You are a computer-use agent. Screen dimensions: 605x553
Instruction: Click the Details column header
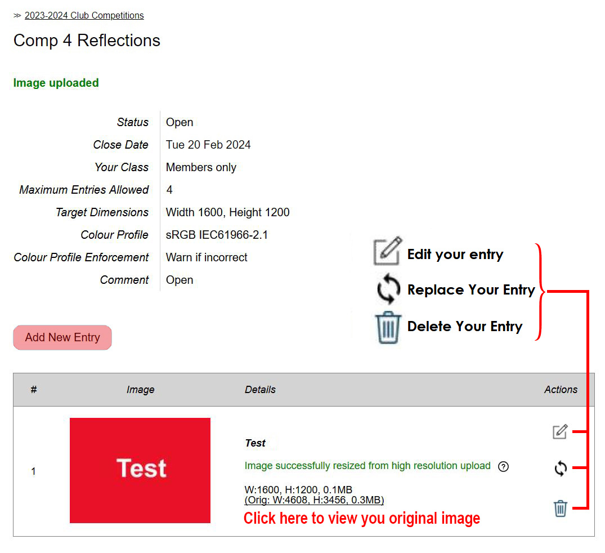[260, 390]
